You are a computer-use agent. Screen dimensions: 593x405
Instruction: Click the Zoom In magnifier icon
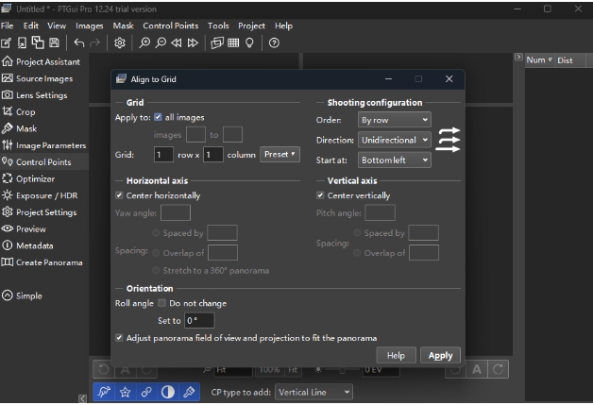tap(144, 42)
